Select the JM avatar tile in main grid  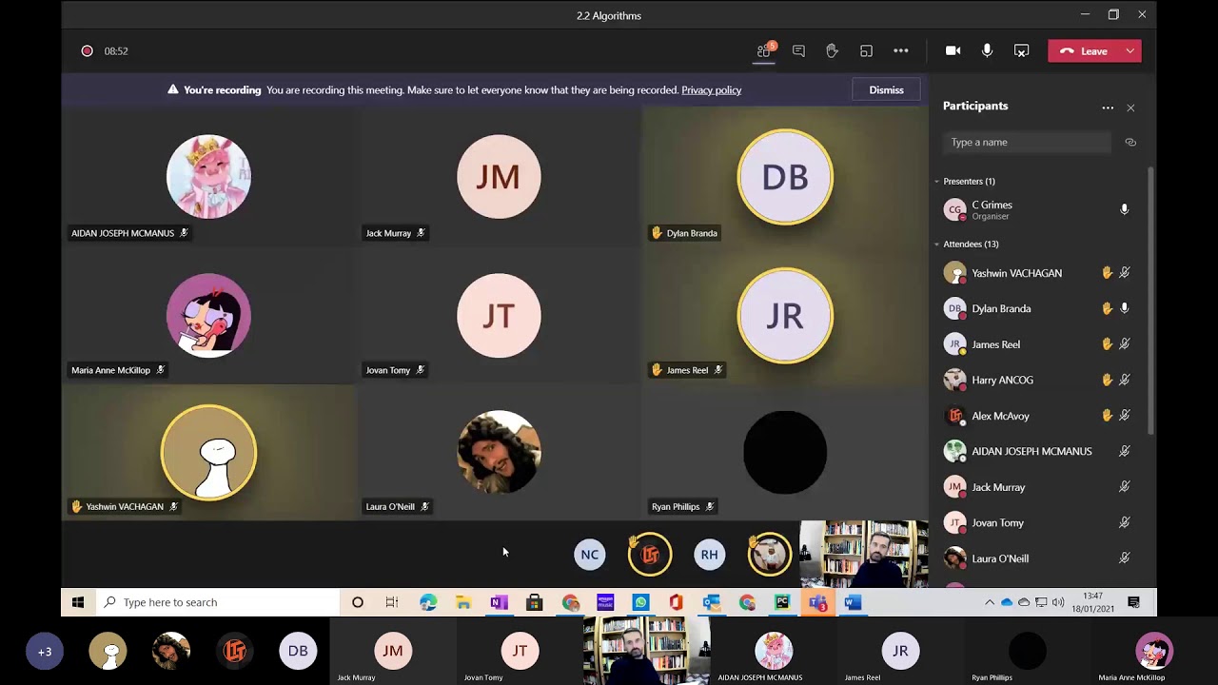click(x=499, y=177)
